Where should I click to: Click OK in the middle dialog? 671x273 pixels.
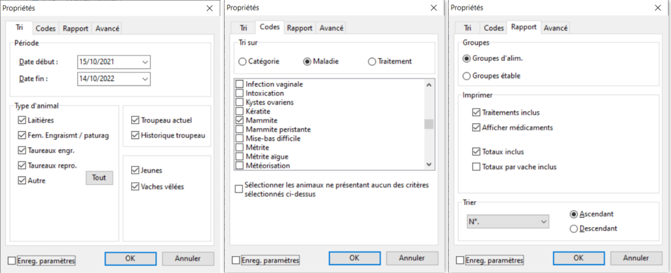354,258
